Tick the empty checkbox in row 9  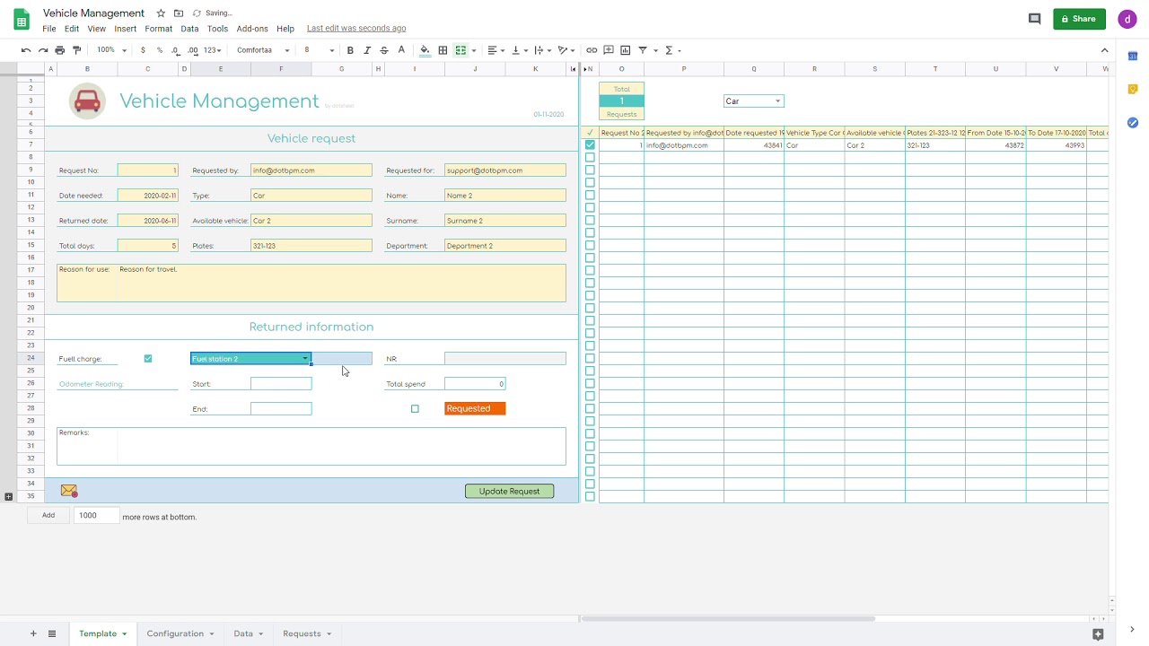[590, 170]
